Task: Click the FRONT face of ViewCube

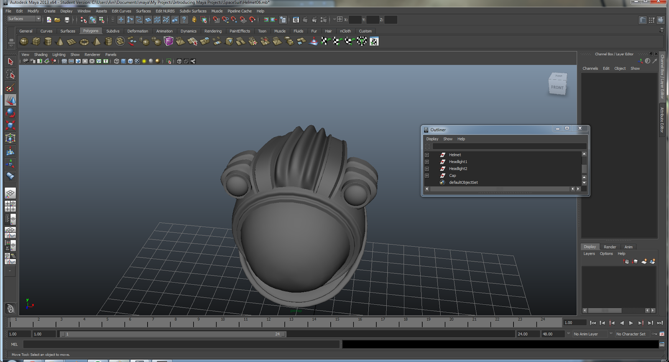Action: 557,87
